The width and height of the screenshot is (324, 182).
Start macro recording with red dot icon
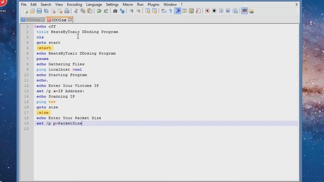207,11
